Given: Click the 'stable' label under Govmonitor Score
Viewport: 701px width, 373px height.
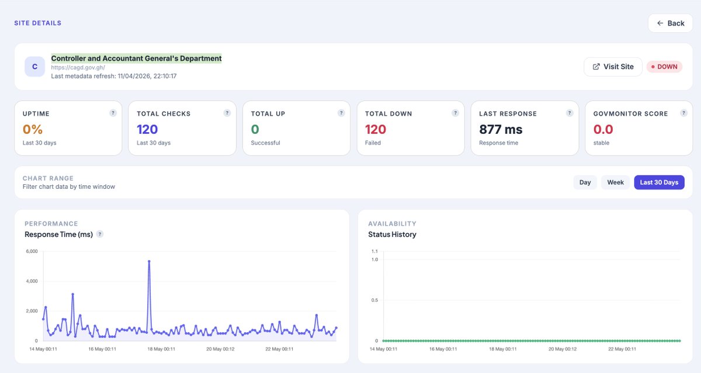Looking at the screenshot, I should pyautogui.click(x=601, y=143).
